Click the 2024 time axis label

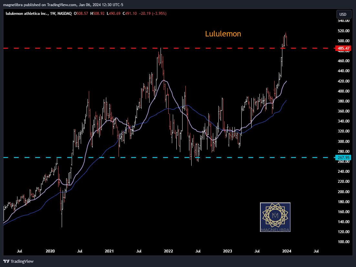coord(287,251)
